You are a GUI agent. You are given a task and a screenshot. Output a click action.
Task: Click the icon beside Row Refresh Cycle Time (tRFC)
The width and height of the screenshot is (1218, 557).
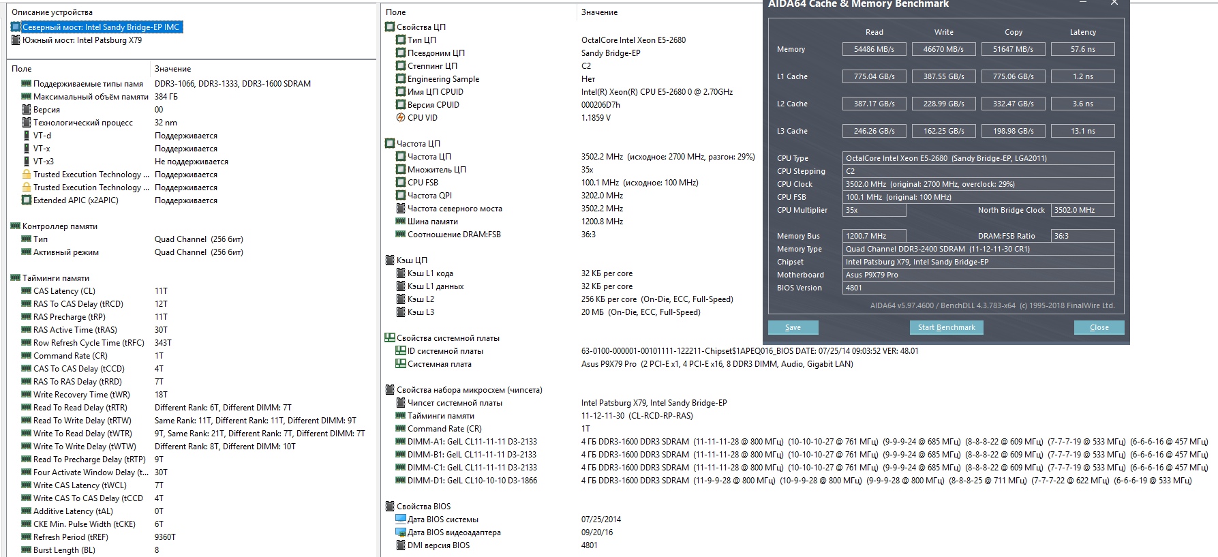27,343
